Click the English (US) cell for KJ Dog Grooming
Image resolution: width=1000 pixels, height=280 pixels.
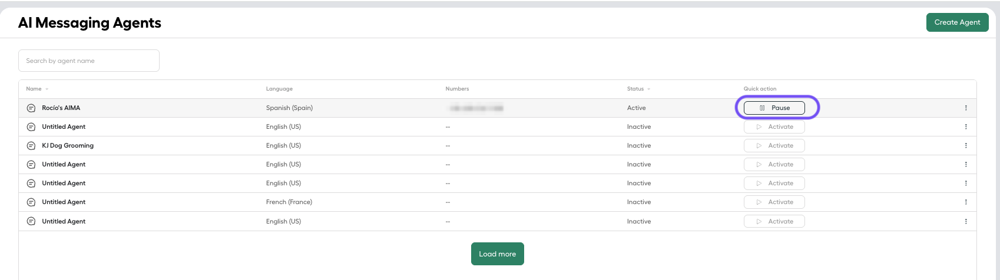[x=283, y=145]
